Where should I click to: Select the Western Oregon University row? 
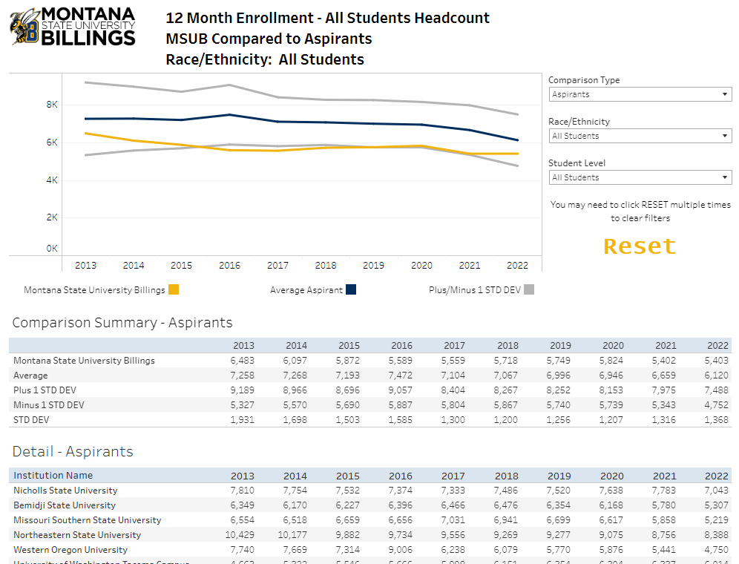pyautogui.click(x=70, y=550)
